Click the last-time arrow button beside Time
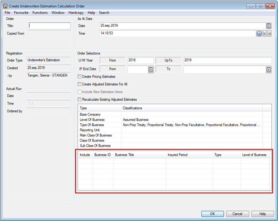The width and height of the screenshot is (278, 221). (x=269, y=34)
